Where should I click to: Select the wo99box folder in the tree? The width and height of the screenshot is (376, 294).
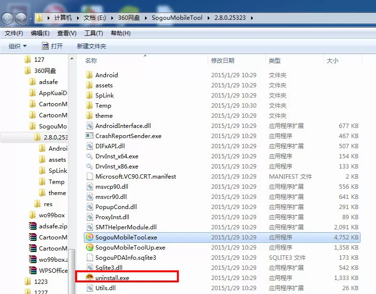[x=47, y=215]
